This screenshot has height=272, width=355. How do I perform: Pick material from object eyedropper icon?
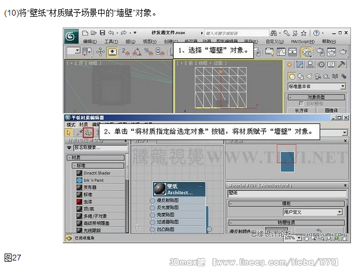click(80, 133)
